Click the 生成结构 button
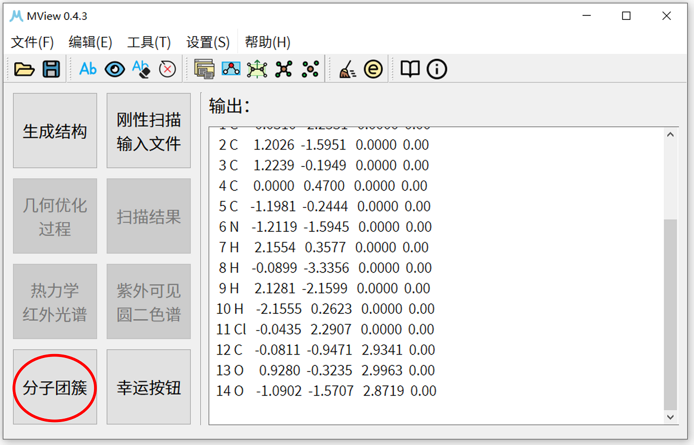 (x=55, y=130)
